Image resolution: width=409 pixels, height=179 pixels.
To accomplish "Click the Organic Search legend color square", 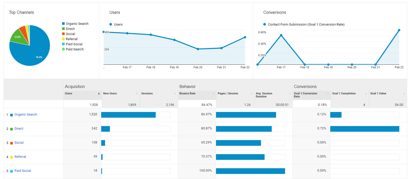I will click(63, 24).
